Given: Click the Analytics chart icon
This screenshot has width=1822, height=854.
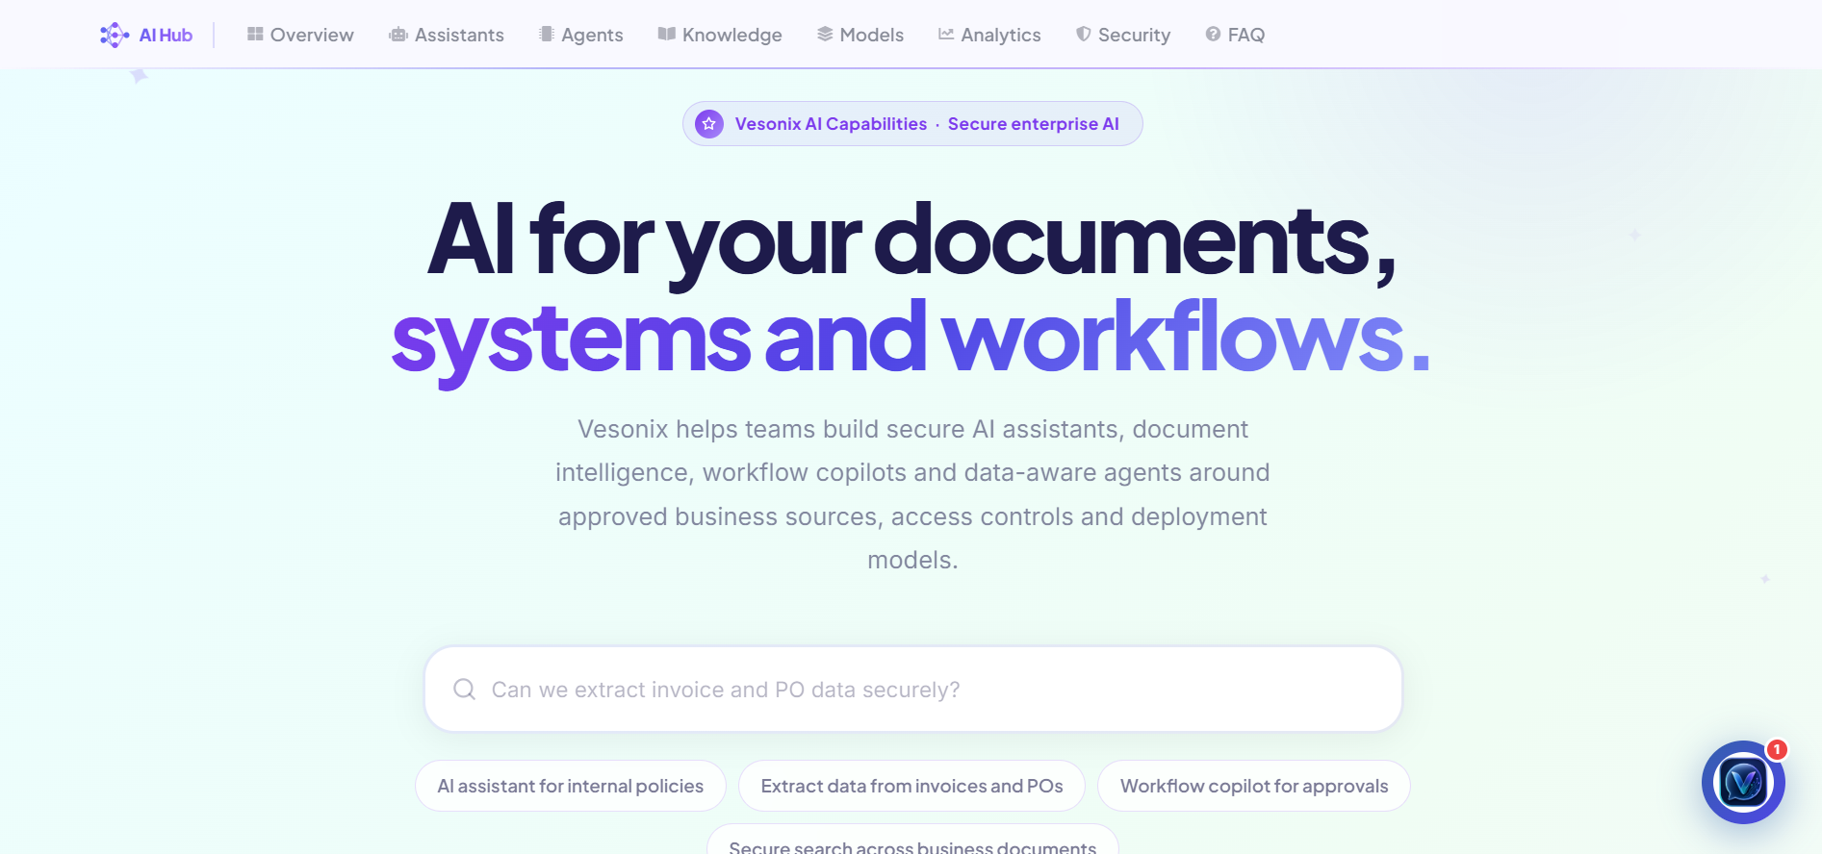Looking at the screenshot, I should (946, 35).
